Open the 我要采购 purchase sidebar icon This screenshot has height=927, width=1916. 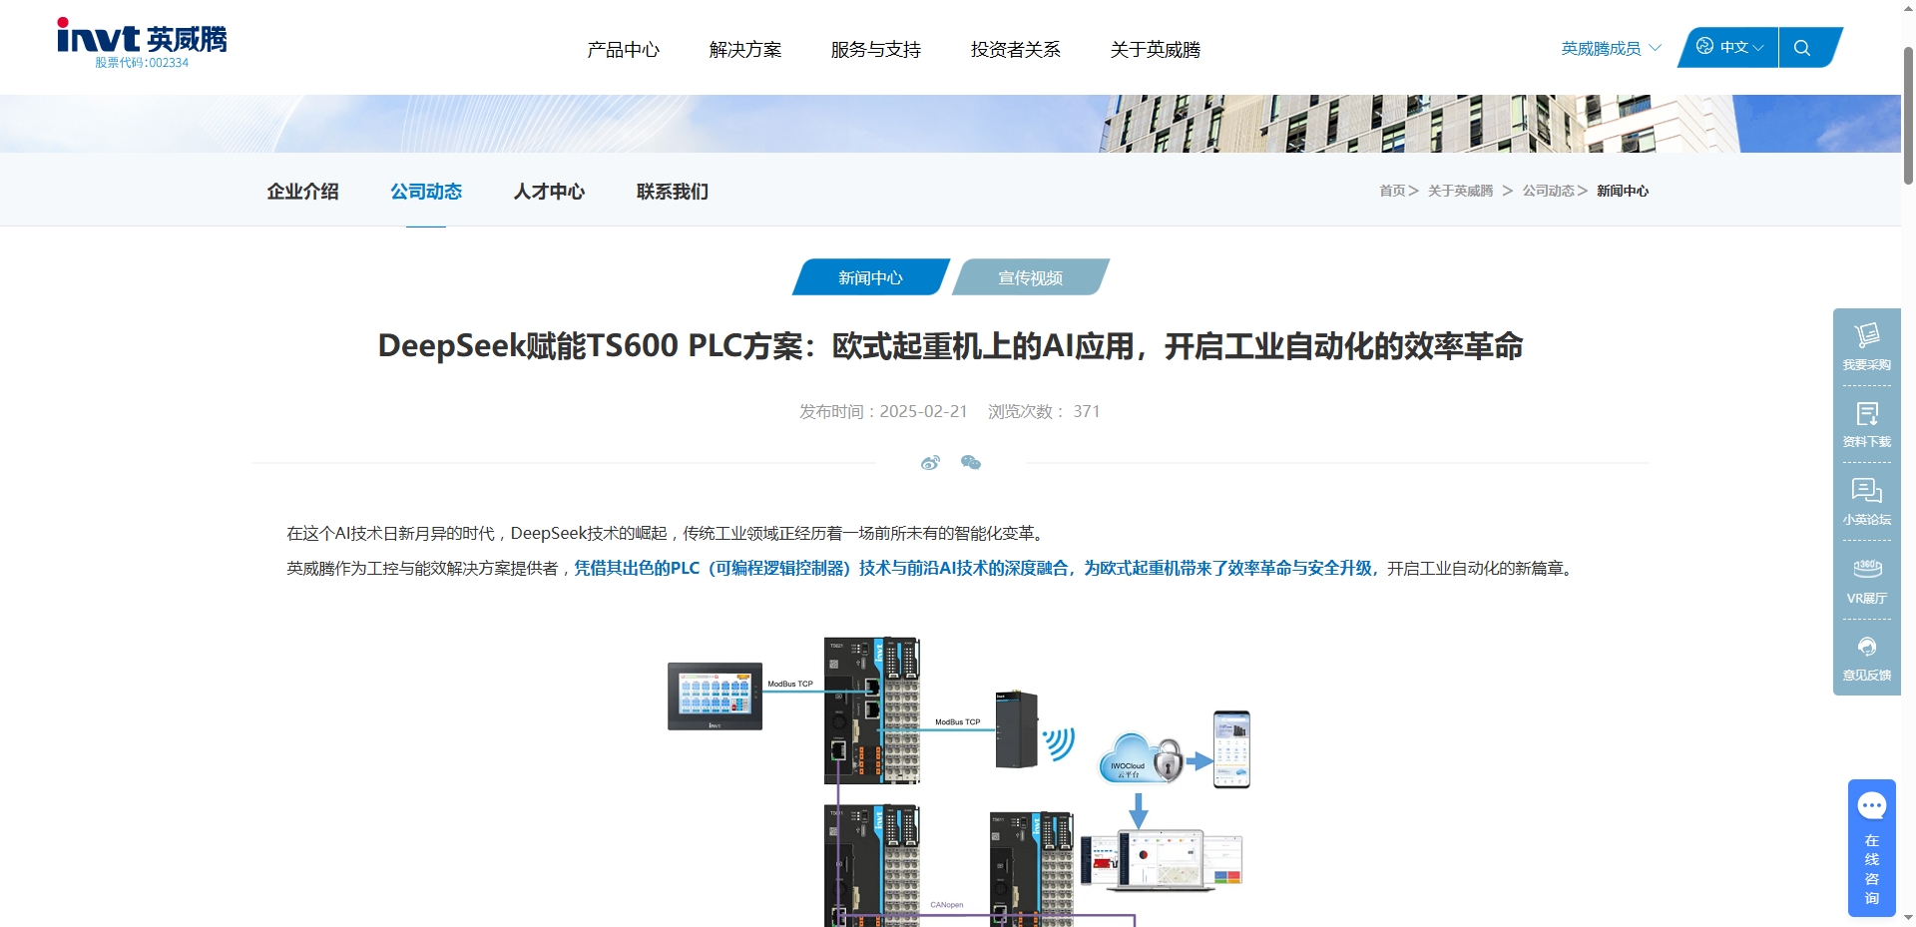coord(1866,347)
